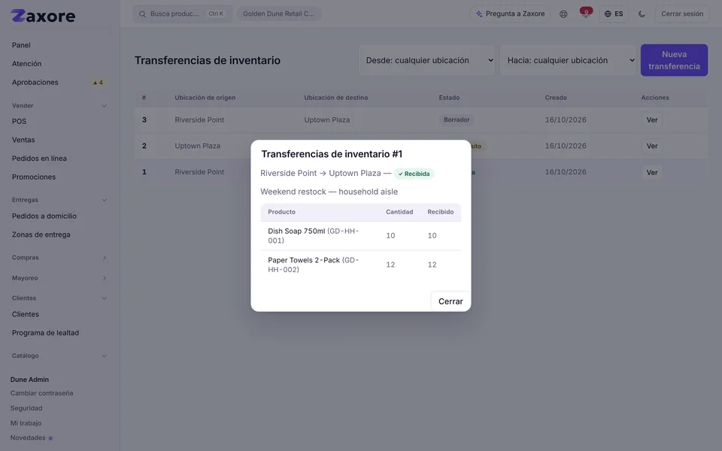Open Pedidos a domicilio
The height and width of the screenshot is (451, 722).
pyautogui.click(x=44, y=216)
